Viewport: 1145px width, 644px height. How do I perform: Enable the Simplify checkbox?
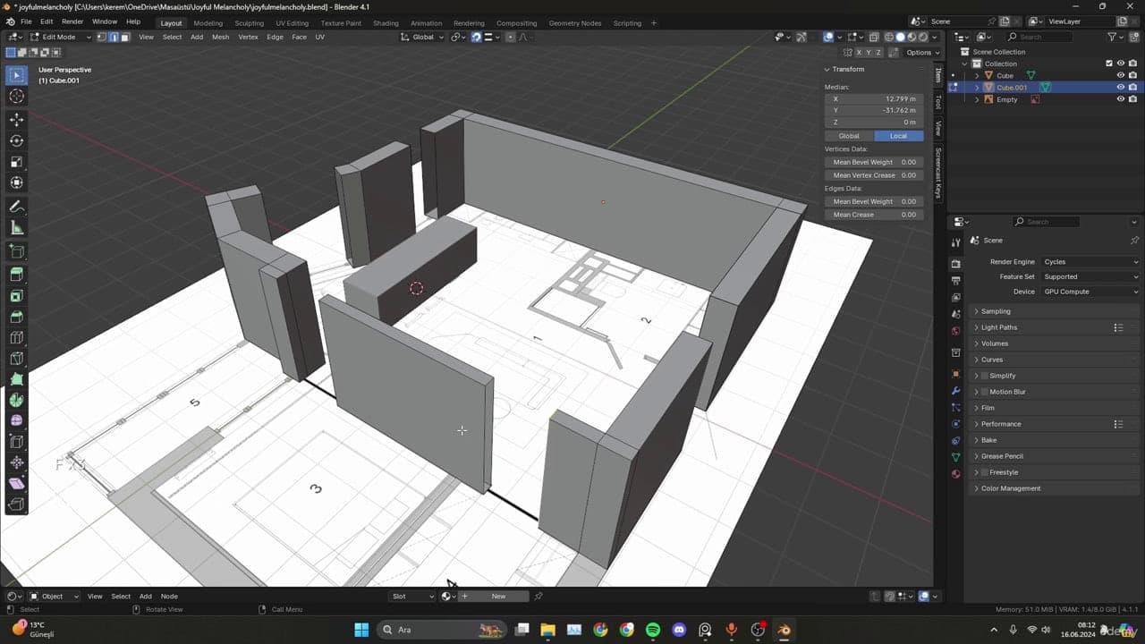click(x=985, y=376)
